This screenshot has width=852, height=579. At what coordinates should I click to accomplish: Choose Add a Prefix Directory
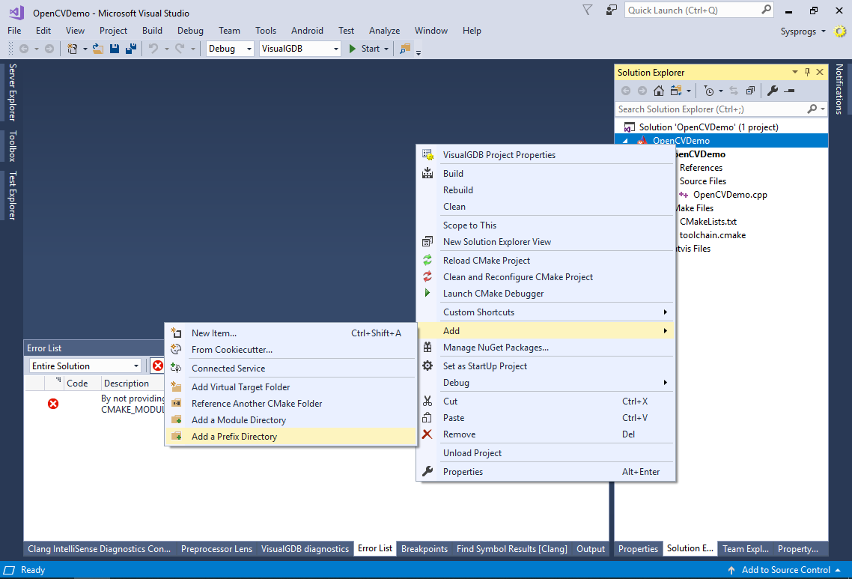coord(290,437)
